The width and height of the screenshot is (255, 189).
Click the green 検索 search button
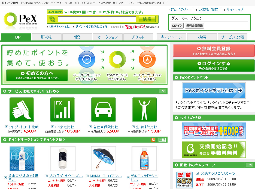click(147, 19)
